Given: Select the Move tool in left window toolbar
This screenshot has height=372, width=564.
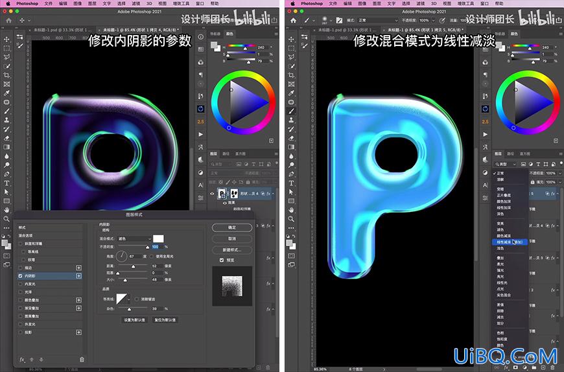Looking at the screenshot, I should [x=6, y=39].
